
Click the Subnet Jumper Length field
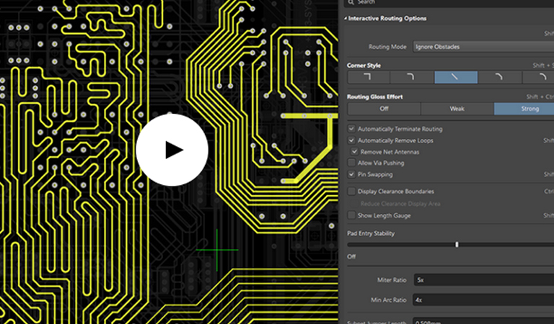tap(484, 321)
